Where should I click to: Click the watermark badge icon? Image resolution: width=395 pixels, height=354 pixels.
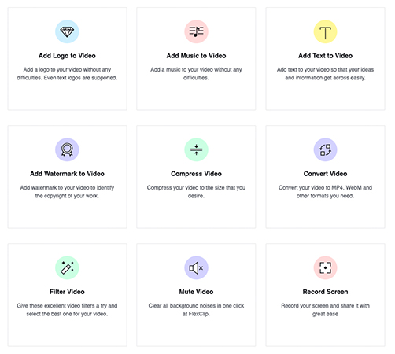pos(67,149)
